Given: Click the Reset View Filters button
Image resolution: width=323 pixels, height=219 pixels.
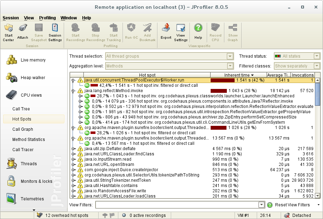Looking at the screenshot, I should click(x=292, y=205).
